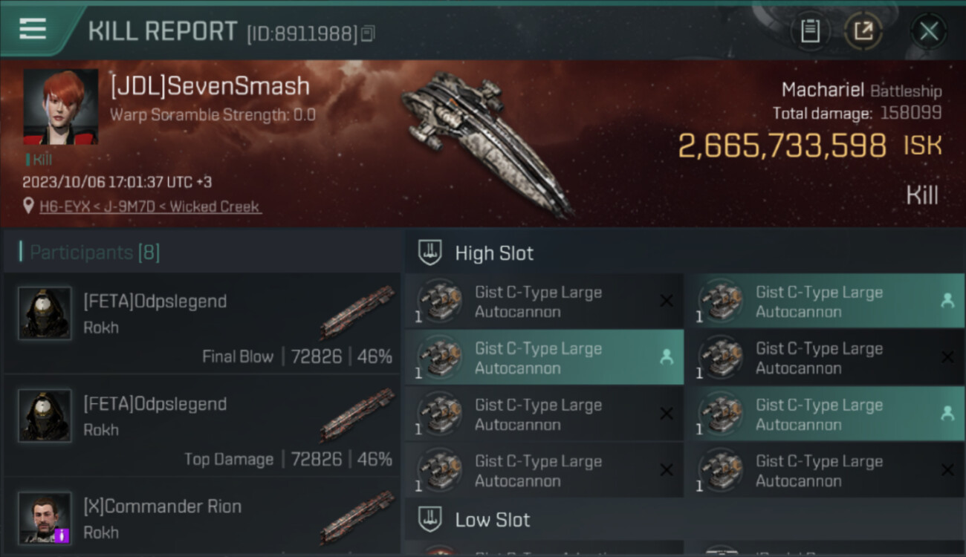Image resolution: width=966 pixels, height=557 pixels.
Task: Open Final Blow Odpslegend participant entry
Action: (x=202, y=323)
